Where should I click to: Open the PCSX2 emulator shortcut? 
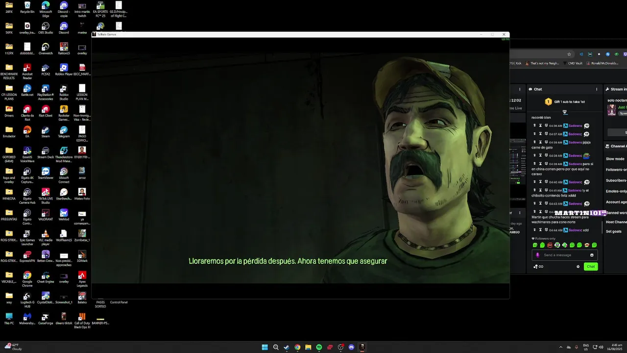click(45, 70)
